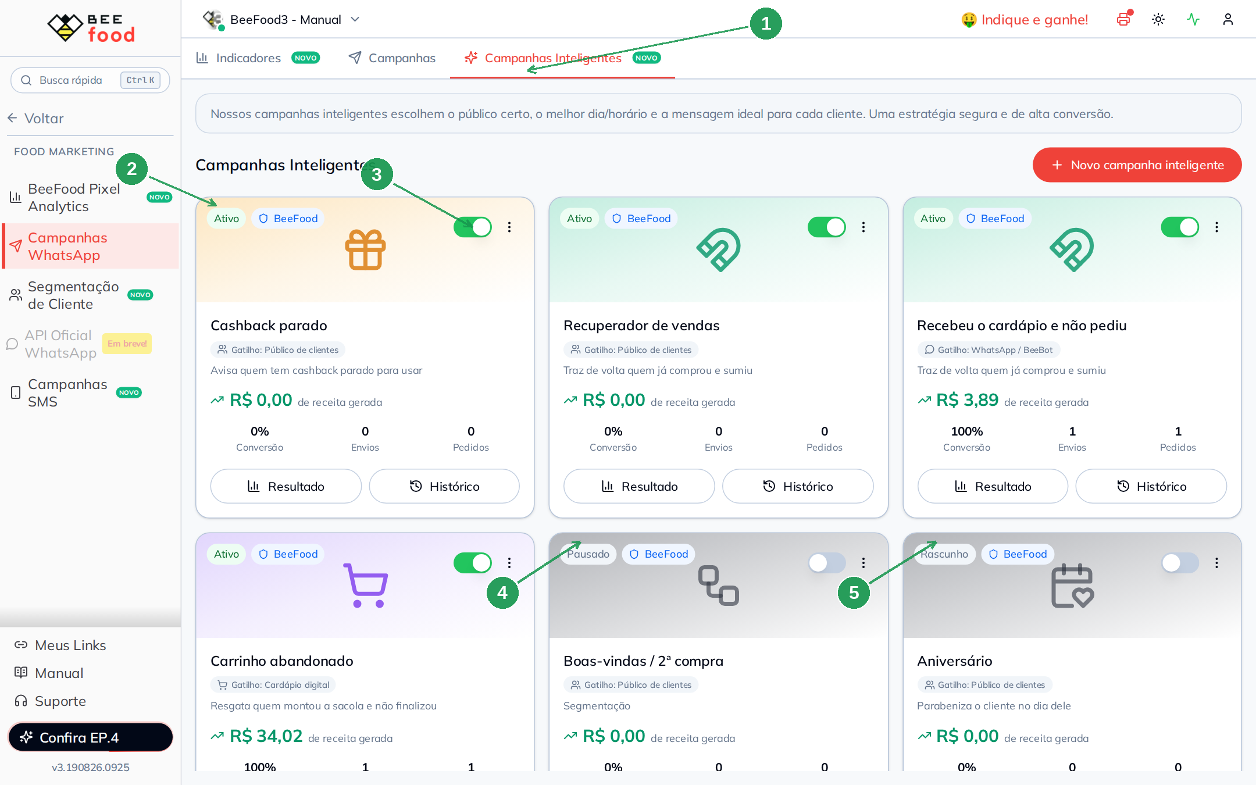Open the Boas-vindas / 2ª compra three-dot menu

pos(863,562)
